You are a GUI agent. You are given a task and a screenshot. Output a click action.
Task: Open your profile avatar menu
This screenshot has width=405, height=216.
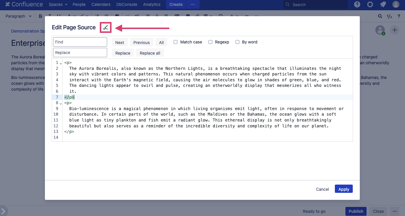click(x=396, y=4)
